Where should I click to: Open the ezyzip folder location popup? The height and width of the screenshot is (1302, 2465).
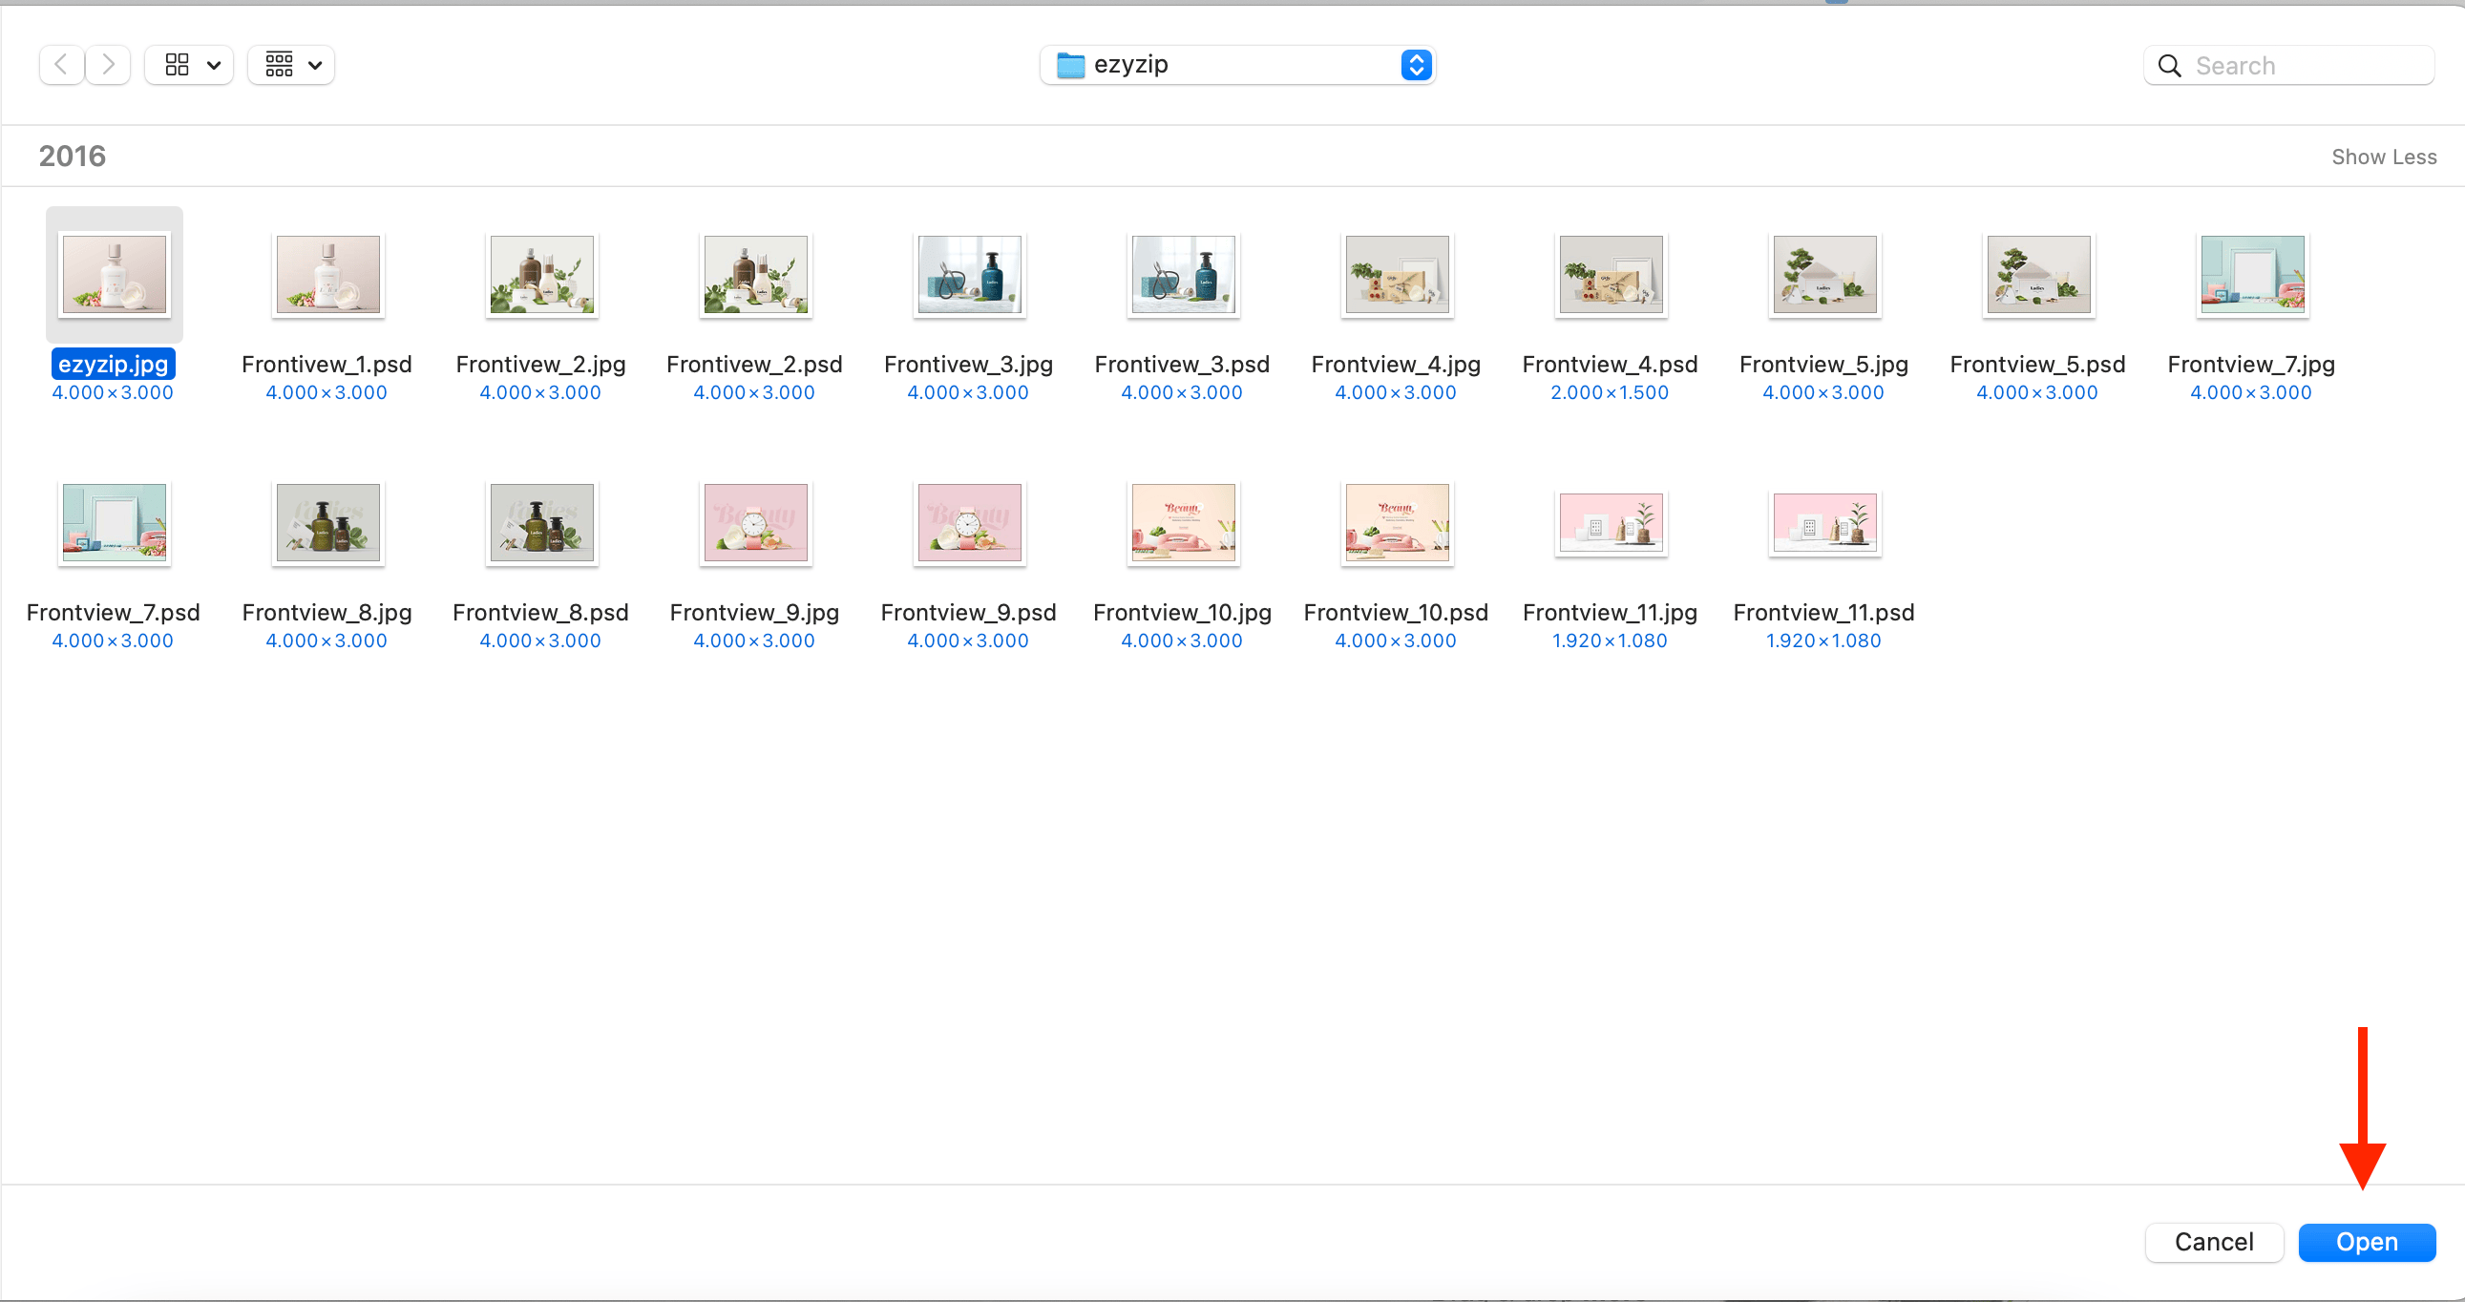[x=1237, y=65]
